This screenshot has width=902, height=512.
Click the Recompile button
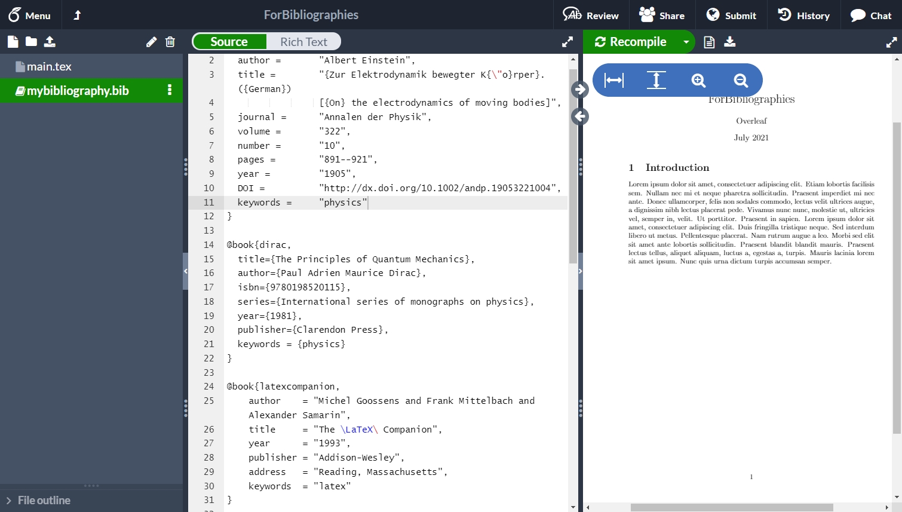click(x=631, y=42)
